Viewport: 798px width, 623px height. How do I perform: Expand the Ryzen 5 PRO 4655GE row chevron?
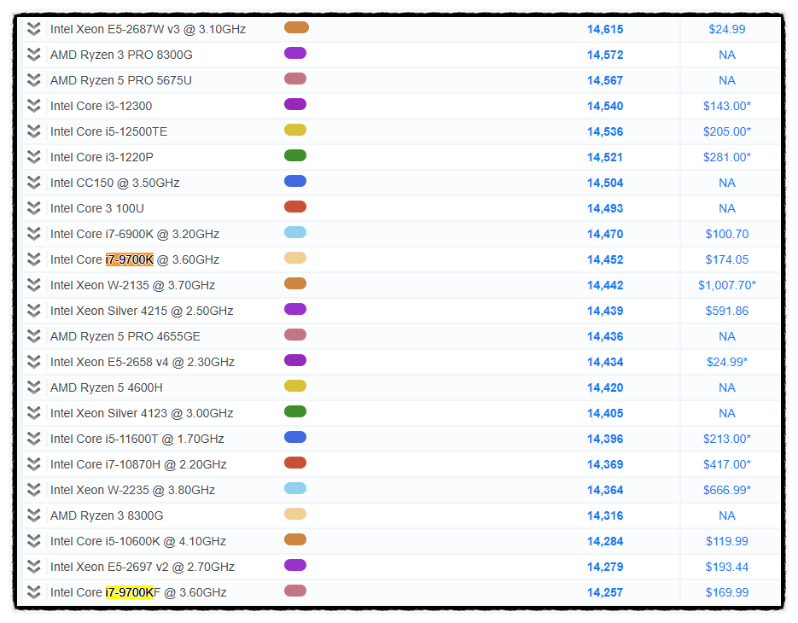[x=33, y=336]
